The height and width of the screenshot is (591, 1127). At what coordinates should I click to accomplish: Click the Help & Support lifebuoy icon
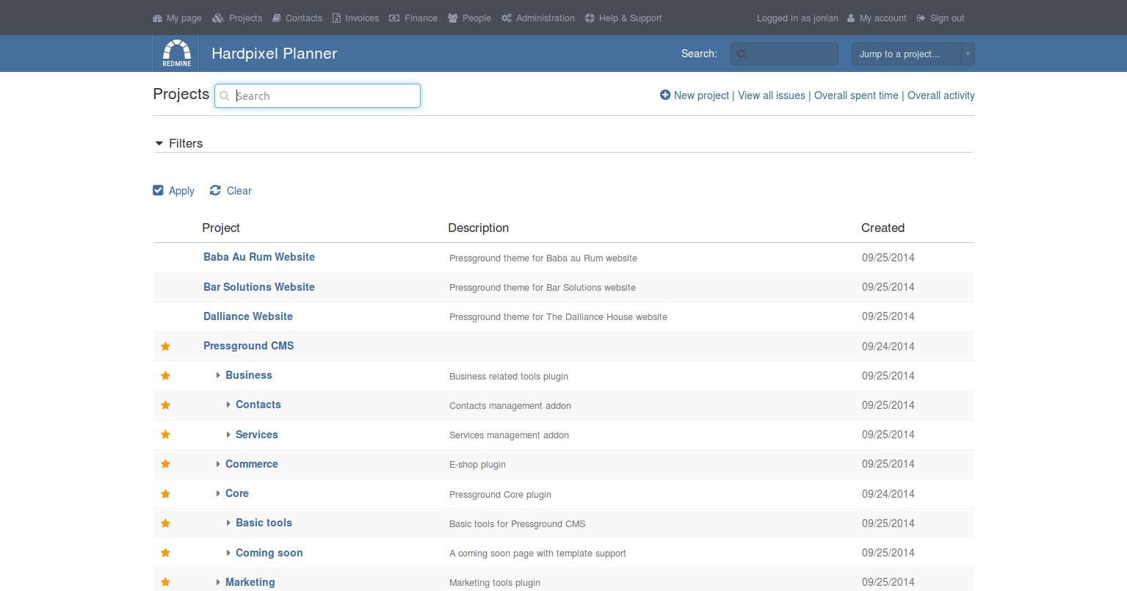pos(590,18)
